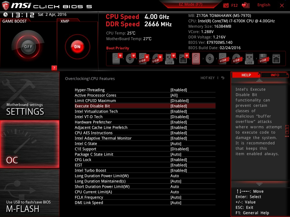This screenshot has height=217, width=290.
Task: Edit Short Duration Power Limit(W) Auto field
Action: pyautogui.click(x=174, y=186)
